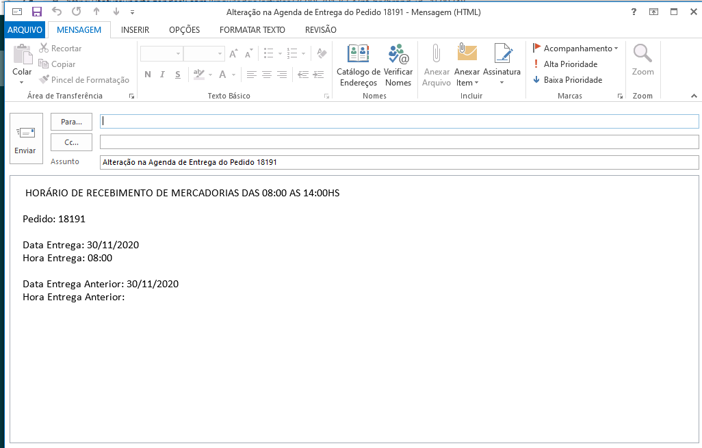Center the text alignment
The image size is (702, 448).
point(267,75)
